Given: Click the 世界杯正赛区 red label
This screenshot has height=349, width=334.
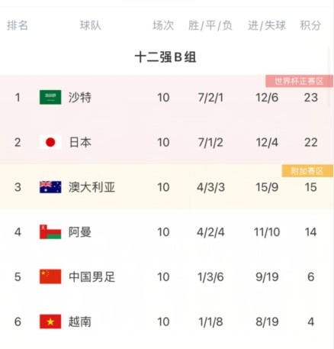Looking at the screenshot, I should point(299,81).
